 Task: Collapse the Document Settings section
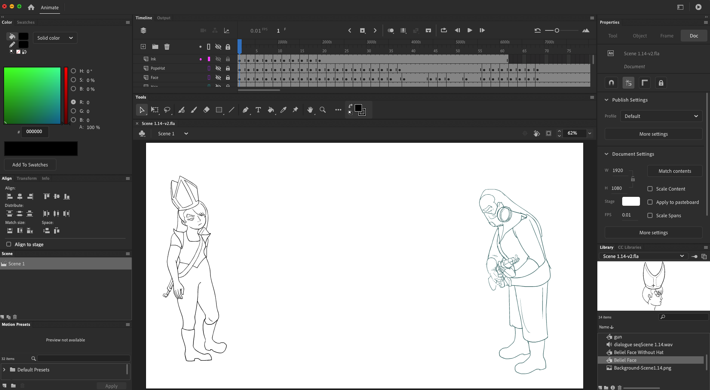[x=607, y=154]
